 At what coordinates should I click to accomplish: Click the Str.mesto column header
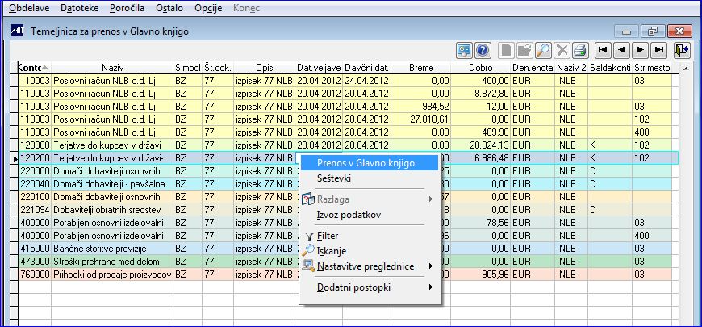click(652, 68)
